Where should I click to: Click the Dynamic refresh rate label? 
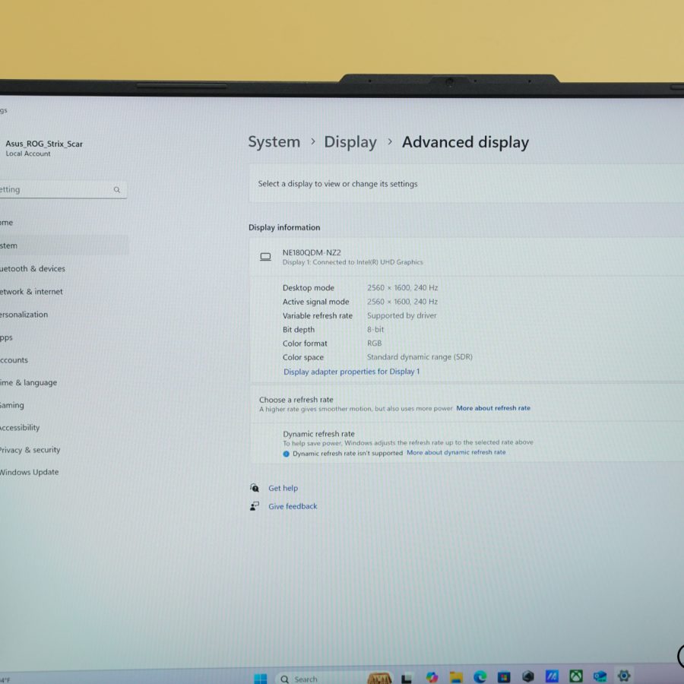coord(319,434)
